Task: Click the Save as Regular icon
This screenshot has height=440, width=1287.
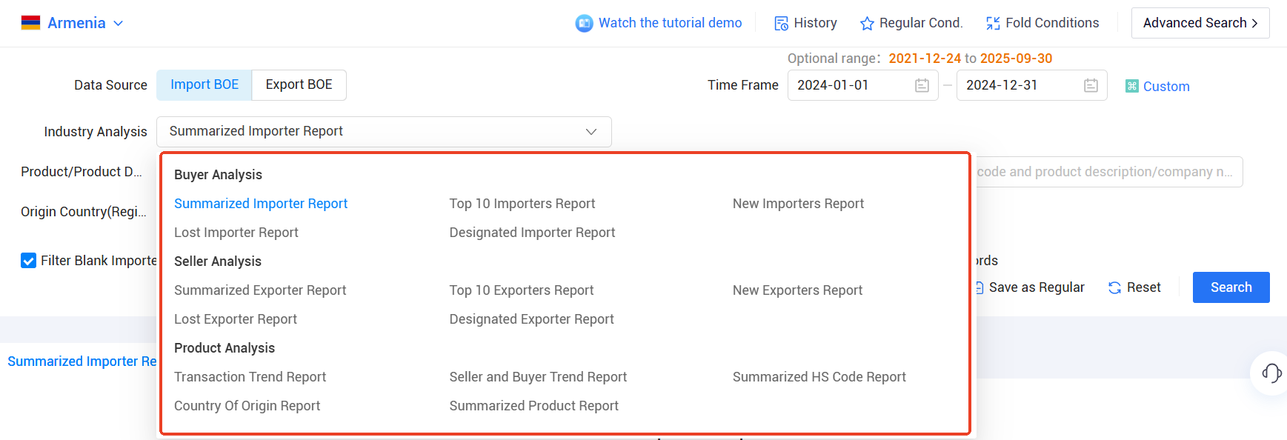Action: [980, 288]
